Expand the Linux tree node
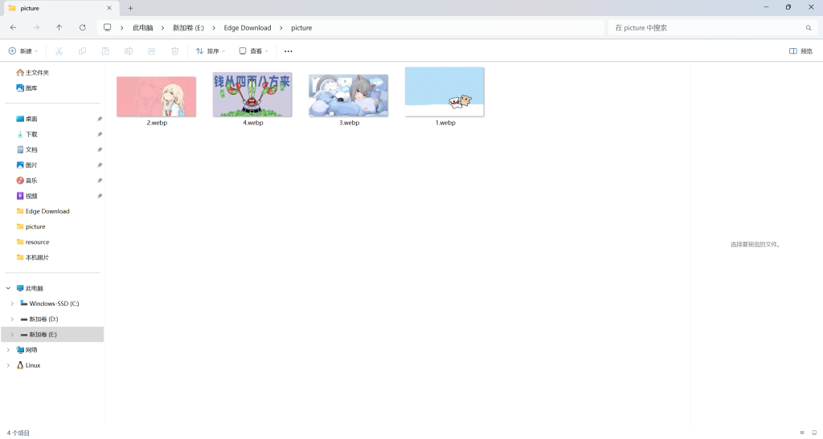This screenshot has height=439, width=823. 8,365
